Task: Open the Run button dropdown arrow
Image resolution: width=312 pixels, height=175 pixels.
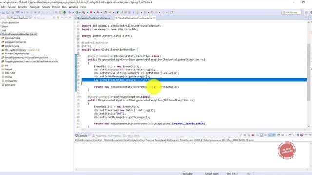Action: pyautogui.click(x=80, y=12)
